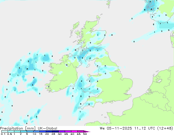Image resolution: width=174 pixels, height=135 pixels.
Task: Click the '0.1' legend scale value
Action: click(x=3, y=134)
